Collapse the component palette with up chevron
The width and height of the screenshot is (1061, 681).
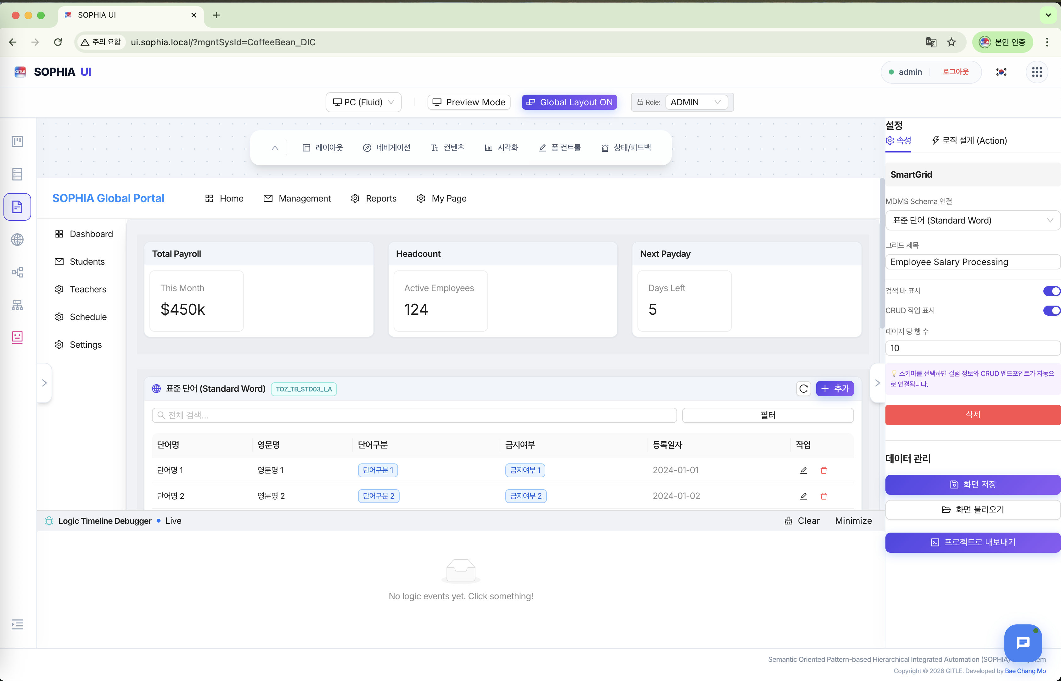tap(275, 148)
